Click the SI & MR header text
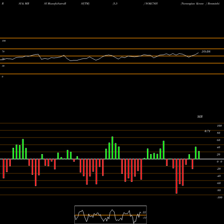Screen dimensions: 224x224 click(x=24, y=4)
